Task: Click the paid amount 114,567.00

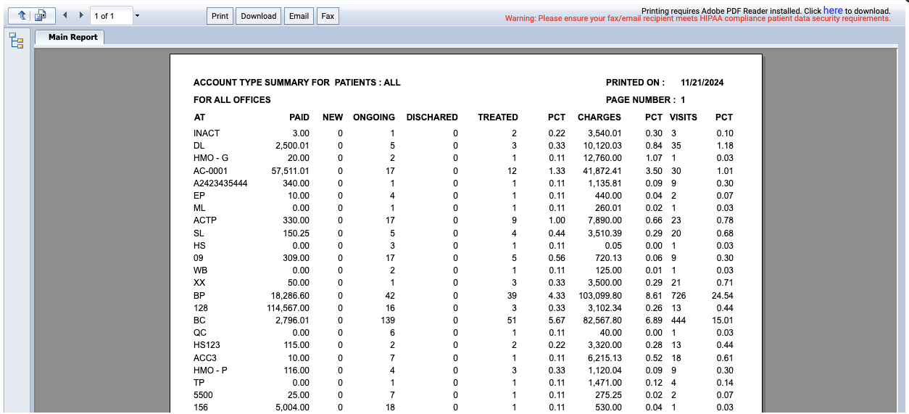Action: click(x=288, y=308)
